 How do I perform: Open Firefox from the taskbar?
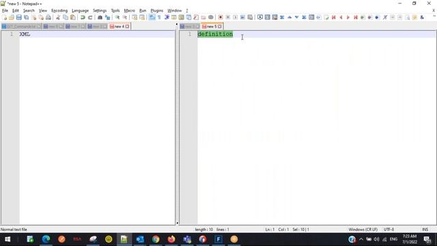[171, 239]
